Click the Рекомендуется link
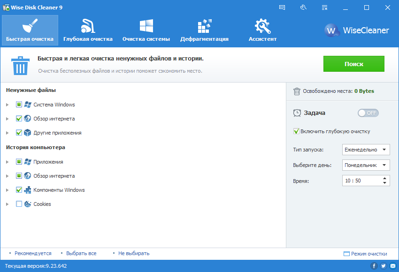The height and width of the screenshot is (272, 399). pos(33,253)
